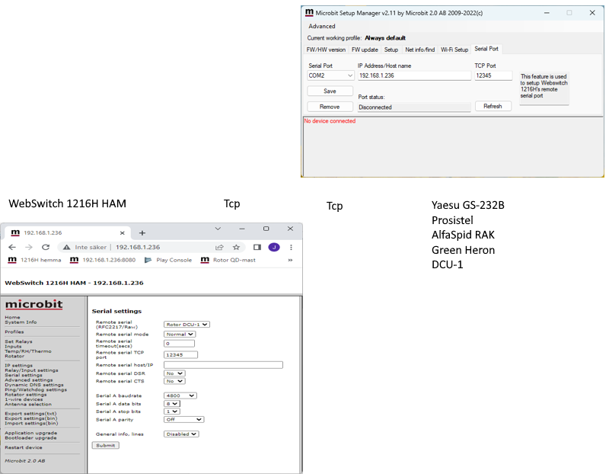Image resolution: width=609 pixels, height=474 pixels.
Task: Show more bookmarks via the chevron
Action: tap(290, 260)
